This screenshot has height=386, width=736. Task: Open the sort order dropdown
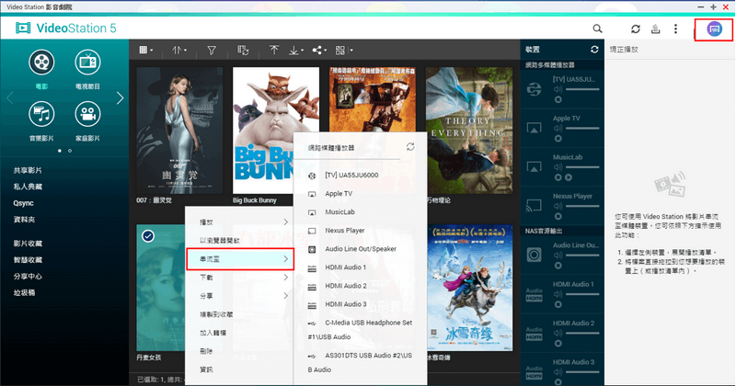(179, 51)
